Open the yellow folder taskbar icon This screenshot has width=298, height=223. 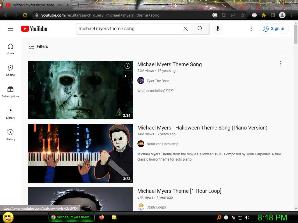click(x=114, y=217)
